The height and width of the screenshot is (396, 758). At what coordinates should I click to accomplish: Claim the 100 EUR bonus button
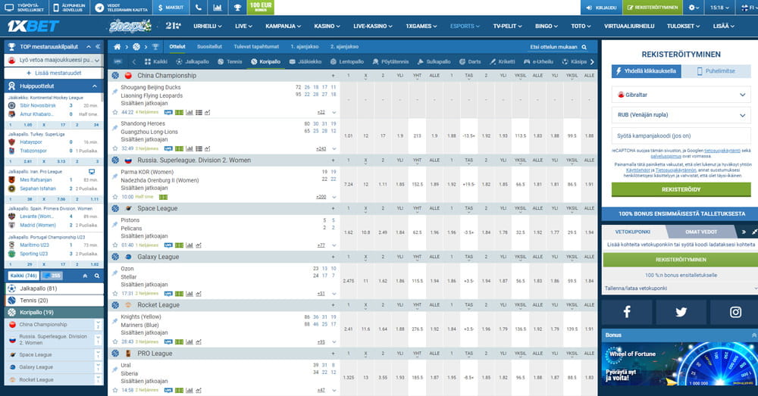(x=261, y=8)
